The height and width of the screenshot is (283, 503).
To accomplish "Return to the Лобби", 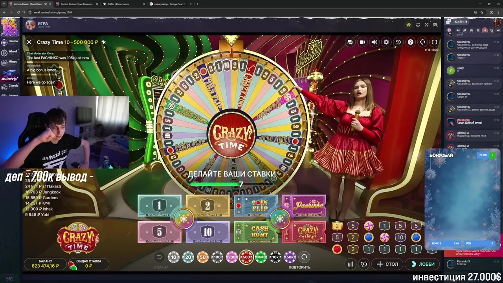I will [422, 264].
